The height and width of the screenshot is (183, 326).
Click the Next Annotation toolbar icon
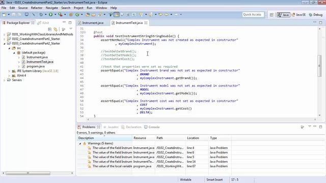[141, 15]
